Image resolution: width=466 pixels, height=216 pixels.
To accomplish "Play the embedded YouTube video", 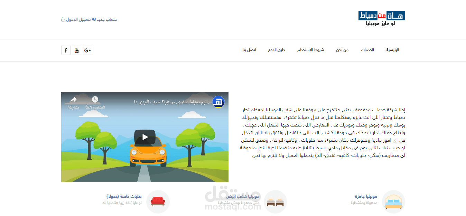I will point(145,137).
